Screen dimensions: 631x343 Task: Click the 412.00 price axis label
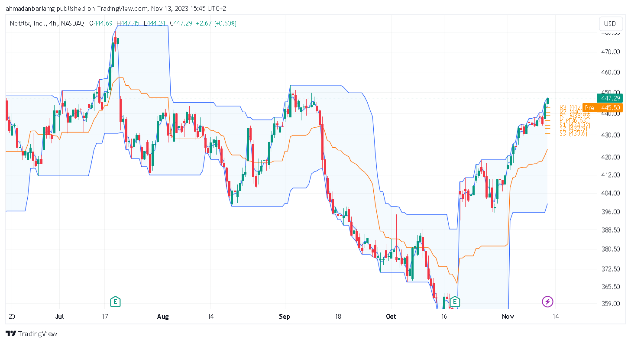[x=611, y=175]
